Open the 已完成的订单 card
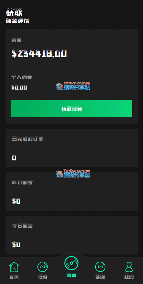The width and height of the screenshot is (143, 284). [x=71, y=148]
